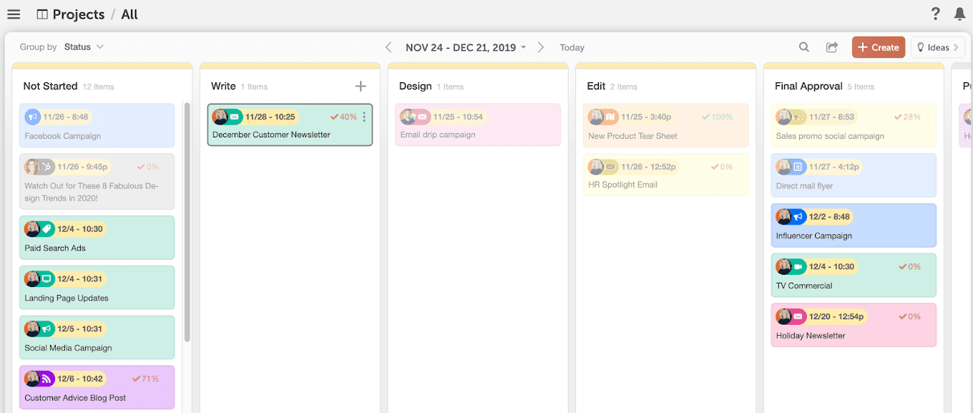Click the search magnifier icon

pos(804,47)
